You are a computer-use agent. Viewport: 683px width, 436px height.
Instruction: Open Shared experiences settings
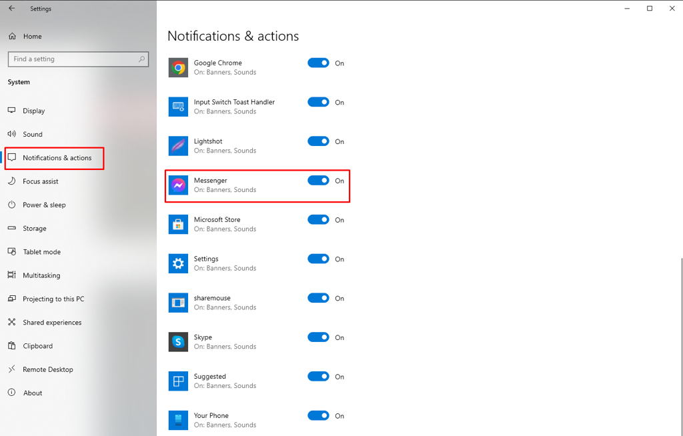[79, 322]
